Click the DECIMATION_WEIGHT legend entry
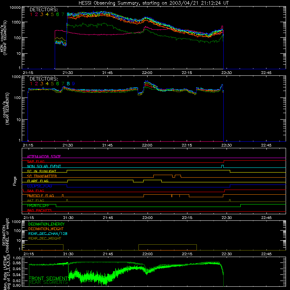Image resolution: width=290 pixels, height=290 pixels. tap(46, 229)
